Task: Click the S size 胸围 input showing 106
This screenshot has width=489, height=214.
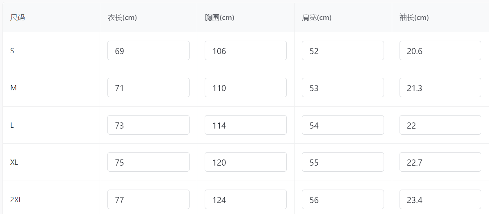Action: [x=246, y=50]
